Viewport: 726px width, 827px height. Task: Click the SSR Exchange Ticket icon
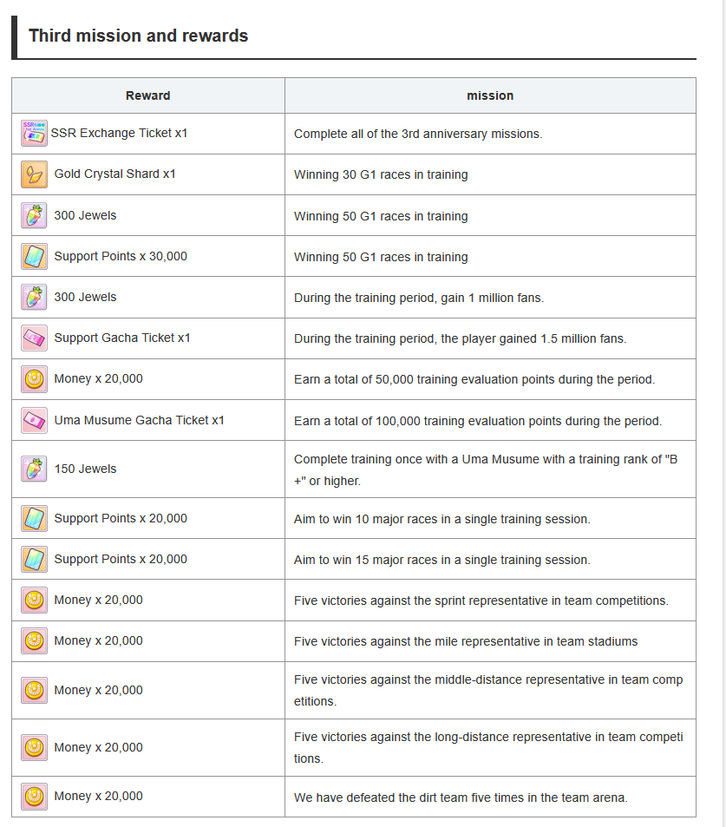35,133
